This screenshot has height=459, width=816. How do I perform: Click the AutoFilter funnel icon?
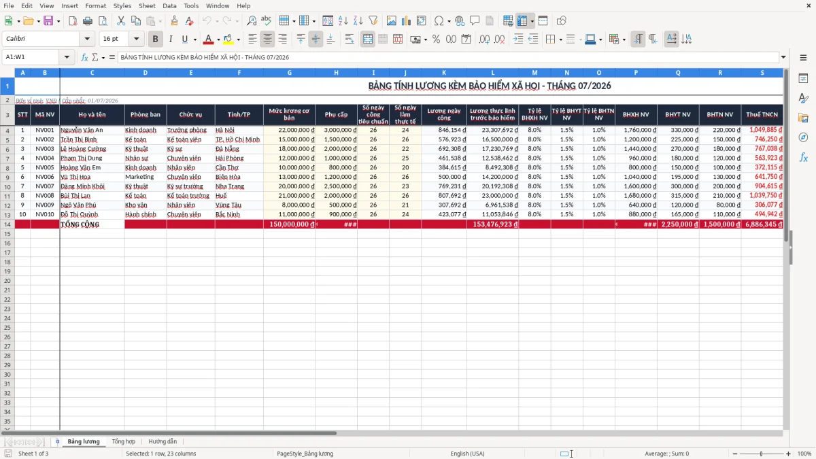click(x=373, y=21)
